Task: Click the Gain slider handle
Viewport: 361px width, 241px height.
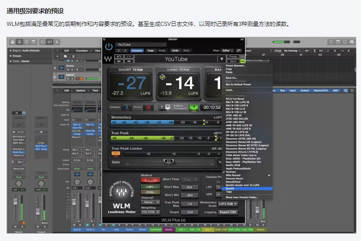Action: click(x=169, y=161)
